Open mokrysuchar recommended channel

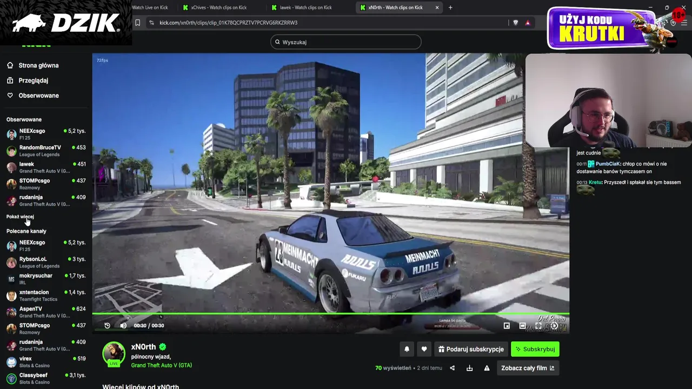[x=46, y=279]
